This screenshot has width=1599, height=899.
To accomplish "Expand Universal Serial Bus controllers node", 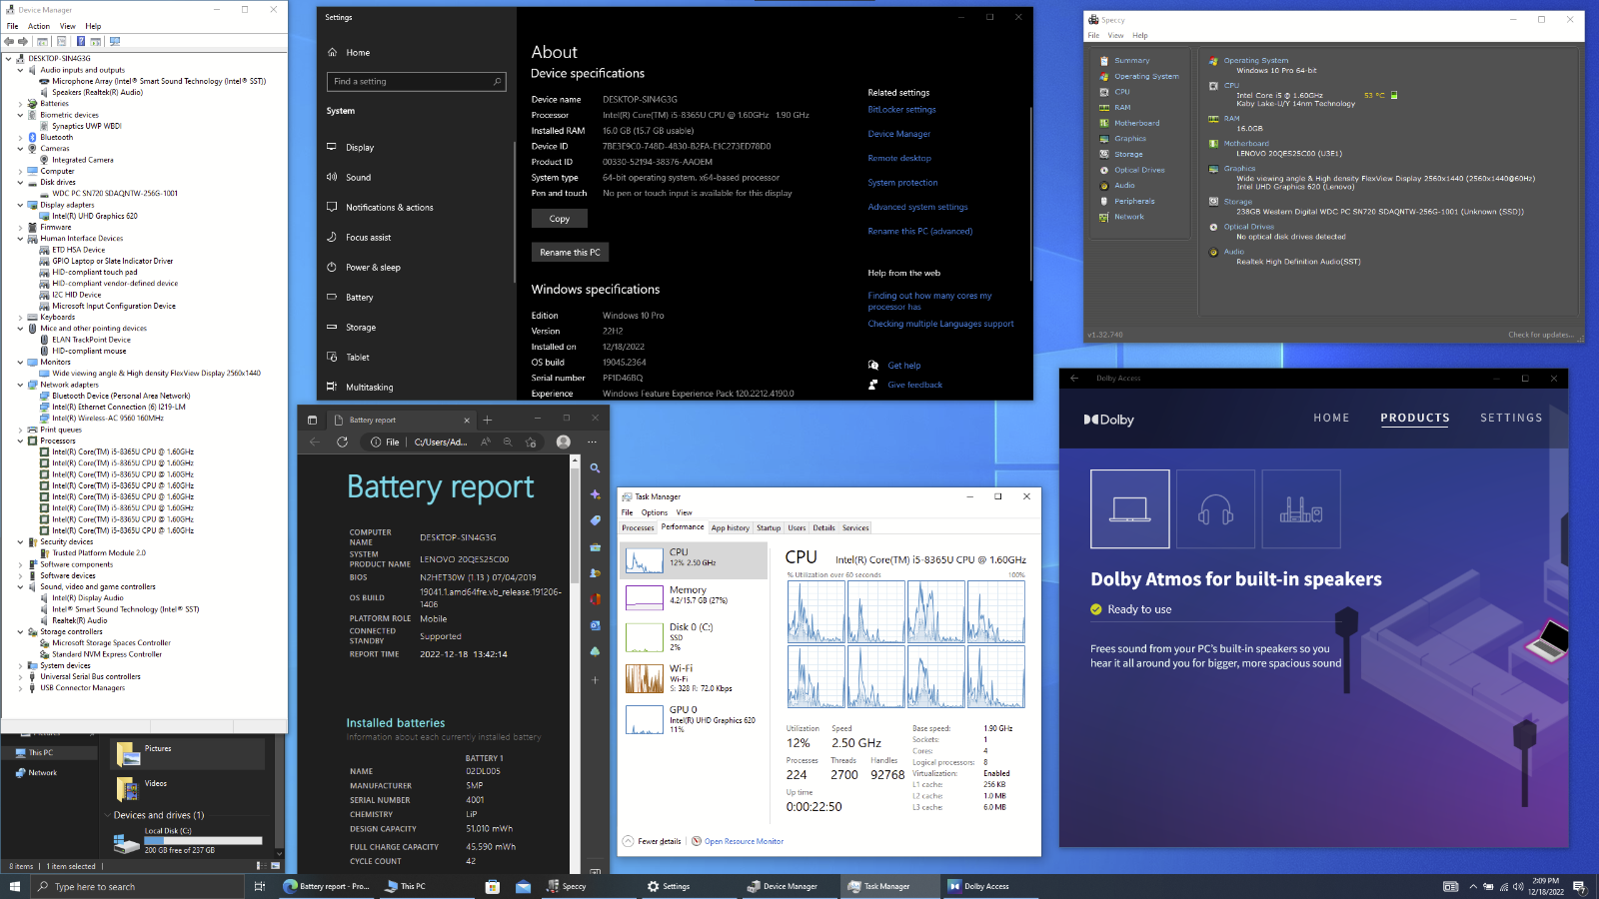I will (20, 676).
